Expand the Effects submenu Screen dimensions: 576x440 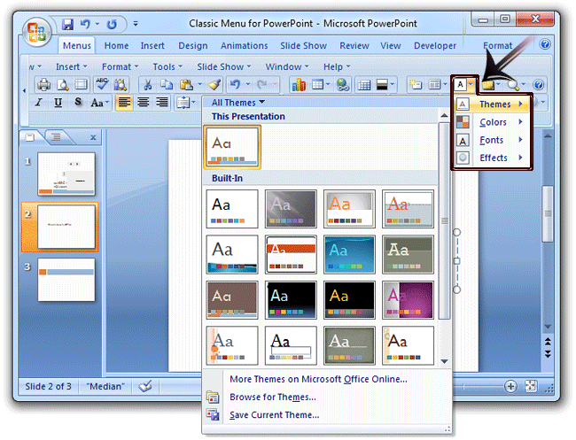(492, 158)
